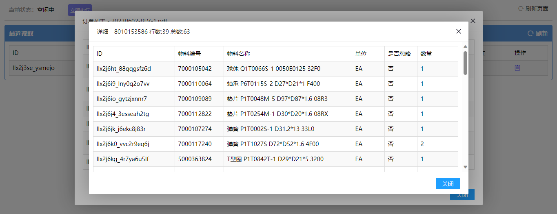Image resolution: width=557 pixels, height=214 pixels.
Task: Click the 刷新页面 refresh icon
Action: pyautogui.click(x=521, y=9)
